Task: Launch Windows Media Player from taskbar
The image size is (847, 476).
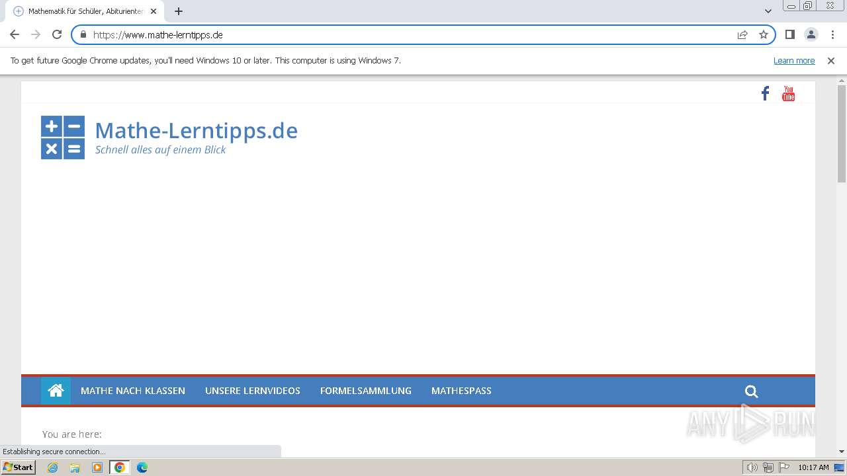Action: pos(97,467)
